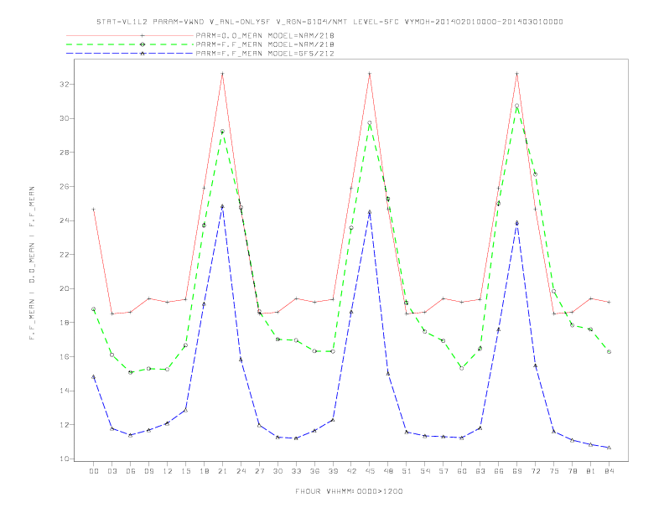The image size is (664, 513).
Task: Click the y-axis tick label 24
Action: point(64,220)
